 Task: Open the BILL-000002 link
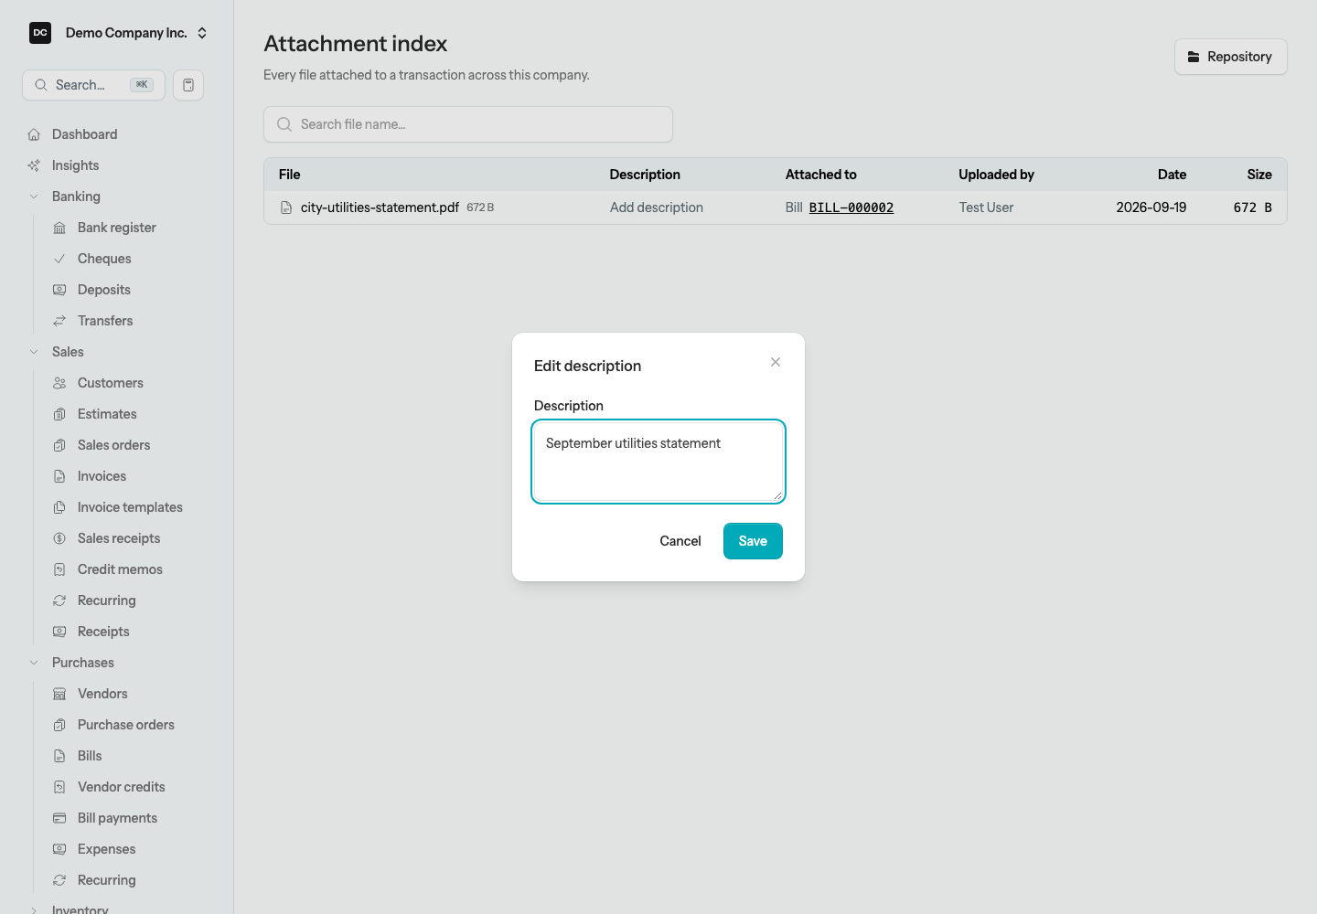click(x=851, y=207)
